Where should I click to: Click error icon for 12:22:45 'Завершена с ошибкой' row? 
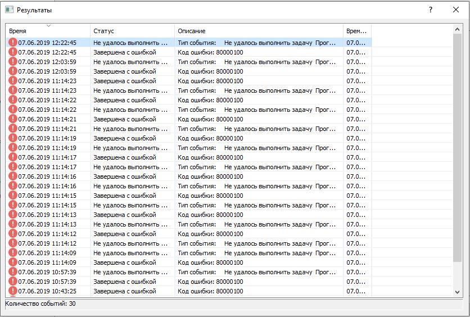12,52
